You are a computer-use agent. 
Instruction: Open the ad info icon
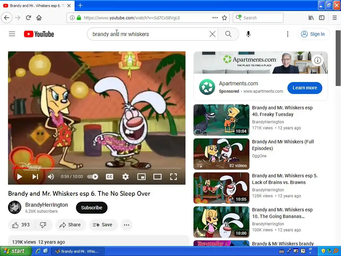tap(317, 60)
